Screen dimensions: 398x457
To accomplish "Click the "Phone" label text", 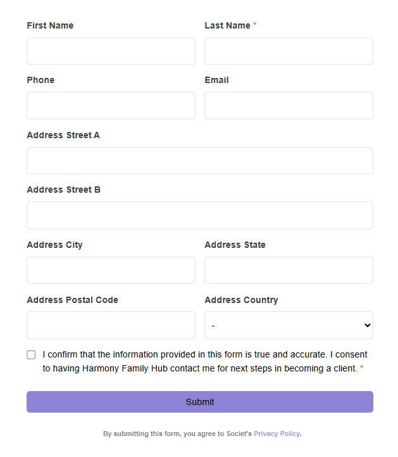I will (40, 80).
